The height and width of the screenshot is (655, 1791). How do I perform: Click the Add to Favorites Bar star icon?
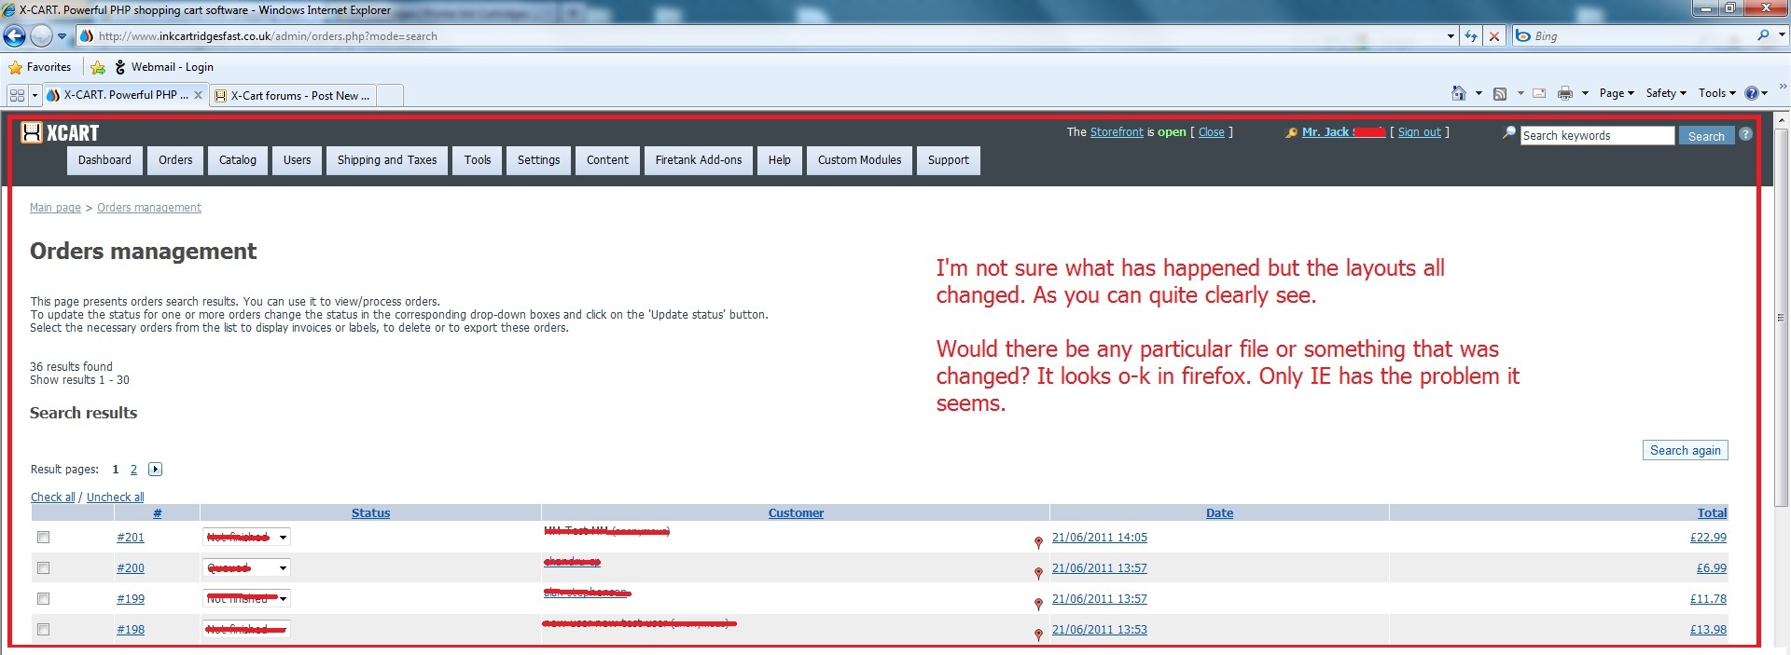(98, 67)
